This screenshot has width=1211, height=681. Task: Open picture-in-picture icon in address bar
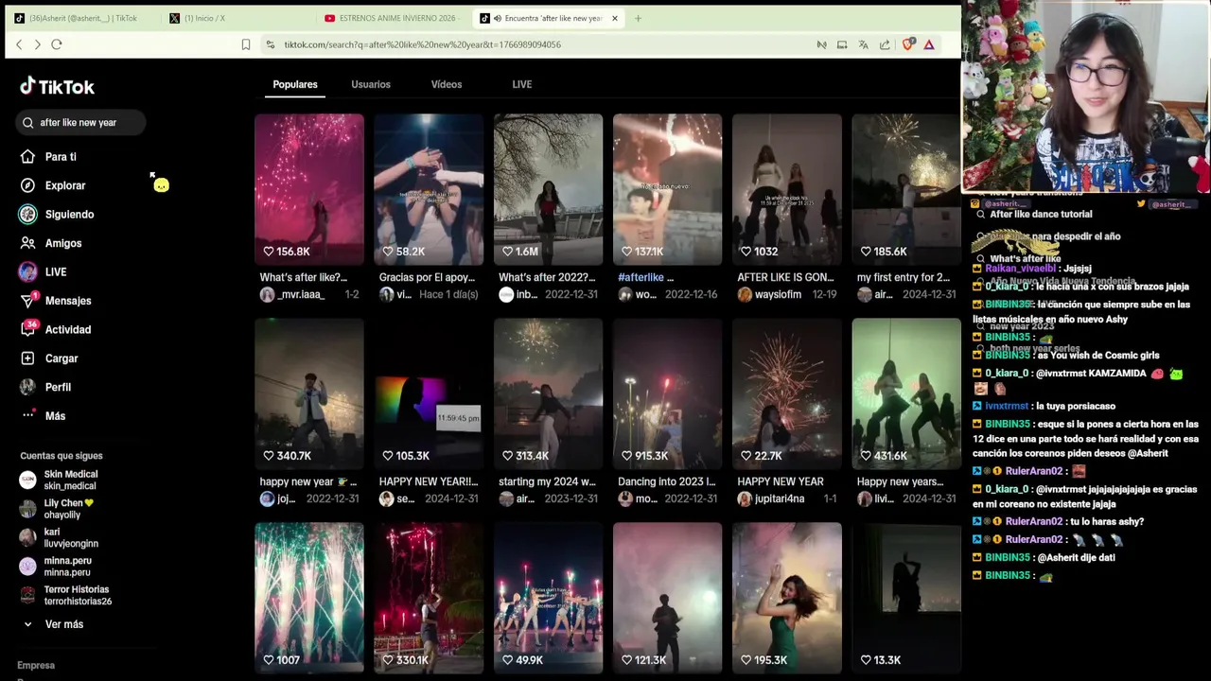click(842, 44)
